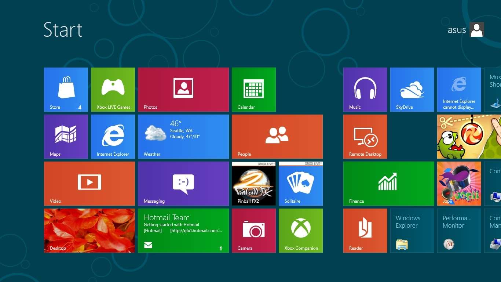Open the Performance Monitor tile
The image size is (501, 282).
pyautogui.click(x=459, y=231)
